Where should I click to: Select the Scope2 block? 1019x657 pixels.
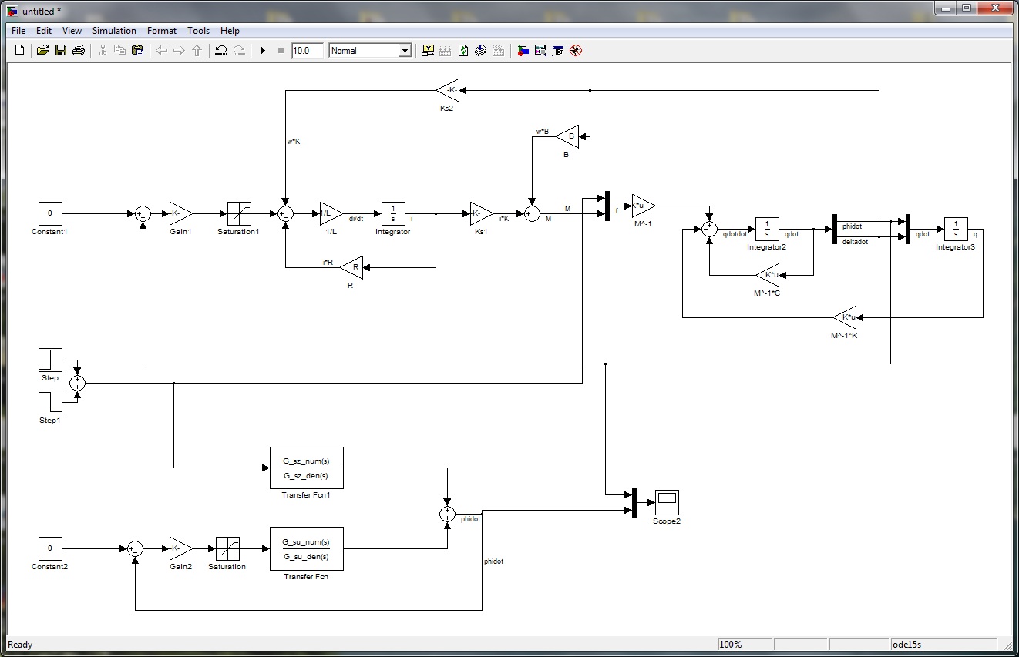click(x=666, y=501)
